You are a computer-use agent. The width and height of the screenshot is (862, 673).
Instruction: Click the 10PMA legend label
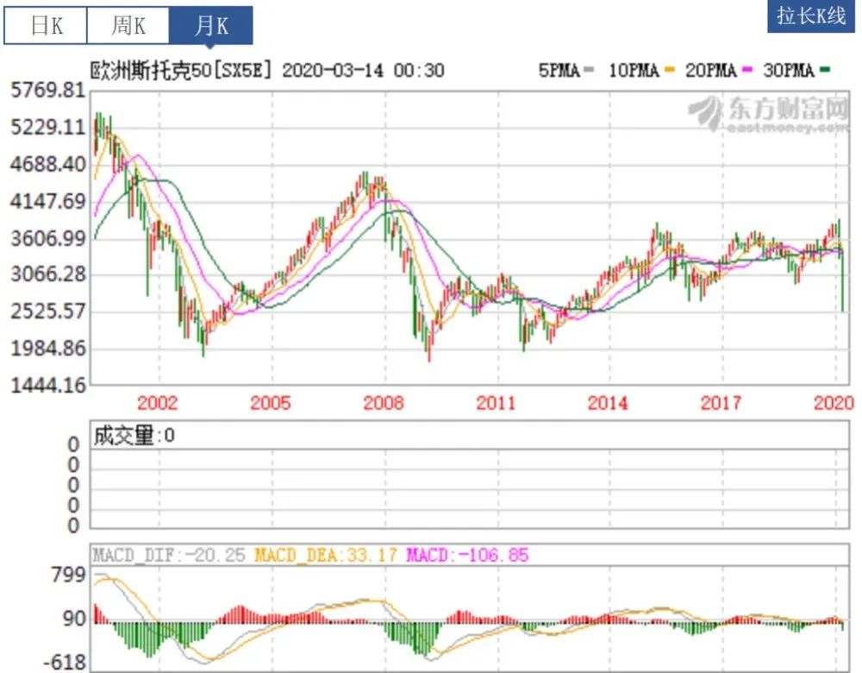pos(634,71)
